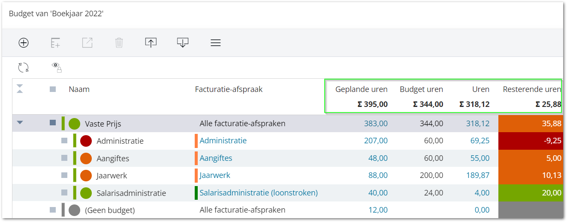Tick the Aangiftes row checkbox
The width and height of the screenshot is (567, 222).
(64, 158)
